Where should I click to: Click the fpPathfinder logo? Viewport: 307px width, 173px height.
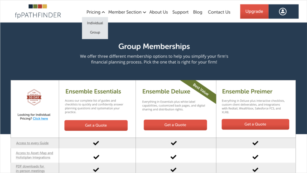(38, 12)
